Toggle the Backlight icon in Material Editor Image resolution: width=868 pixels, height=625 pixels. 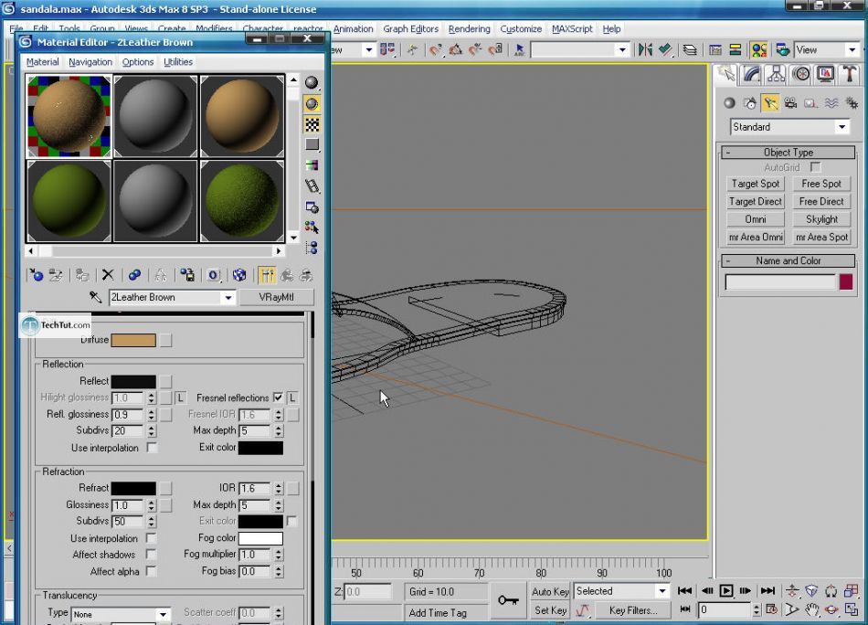[312, 103]
